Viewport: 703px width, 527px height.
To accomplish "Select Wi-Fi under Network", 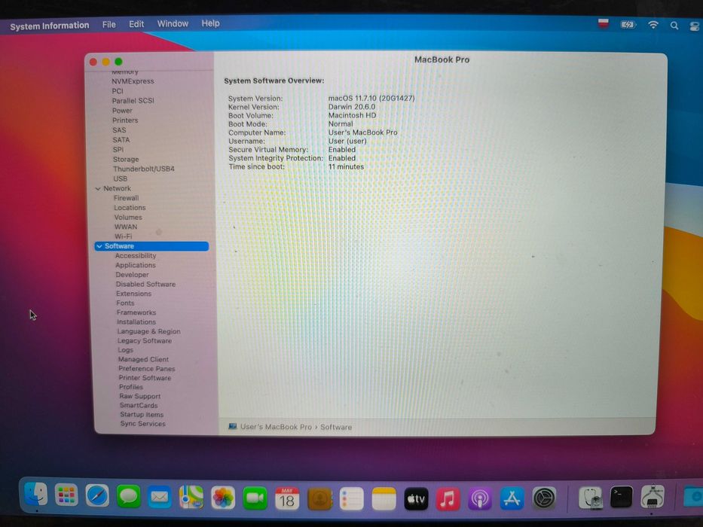I will point(124,236).
